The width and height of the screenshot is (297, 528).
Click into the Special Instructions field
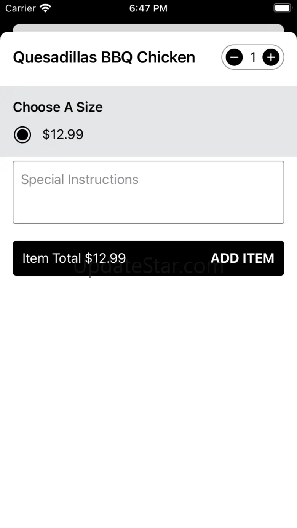(148, 192)
